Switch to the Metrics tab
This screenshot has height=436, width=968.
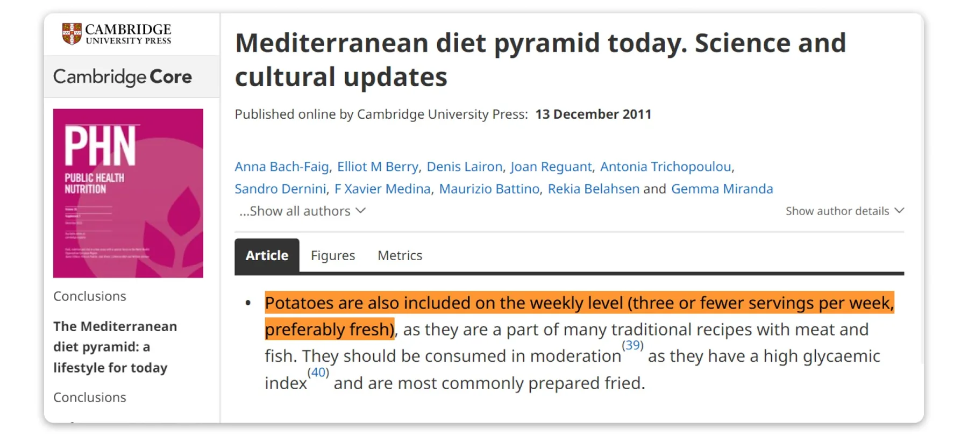tap(400, 255)
